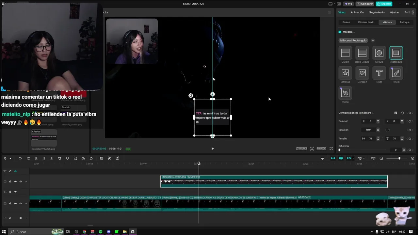Click the microphone record voiceover icon
418x235 pixels.
[x=322, y=158]
